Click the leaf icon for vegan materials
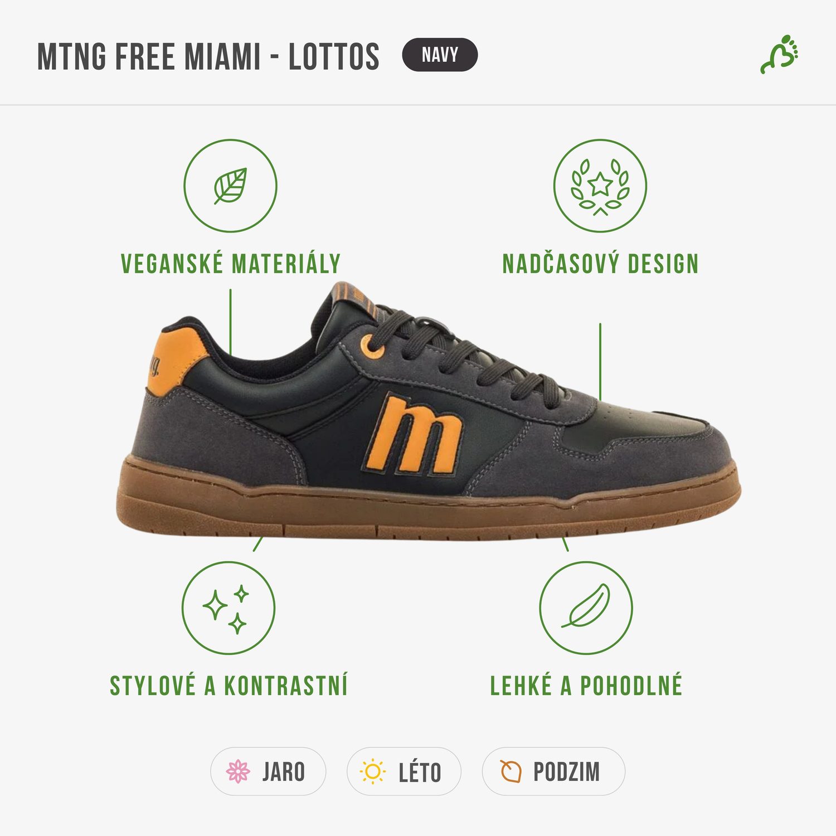 pyautogui.click(x=231, y=186)
